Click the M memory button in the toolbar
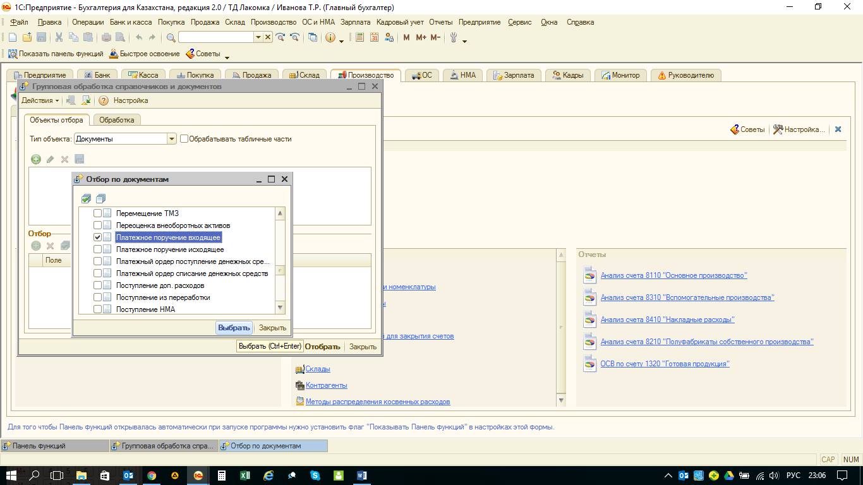Screen dimensions: 863x485 (x=406, y=37)
